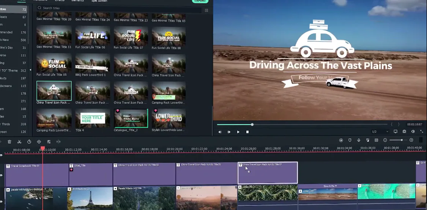The image size is (427, 210).
Task: Click the Export button
Action: 200,1
